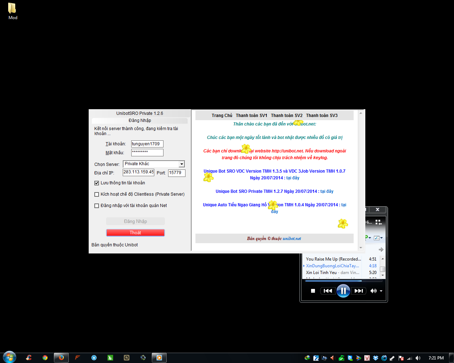The height and width of the screenshot is (363, 454).
Task: Check 'Đăng nhập với tài khoản quán Net'
Action: pyautogui.click(x=96, y=206)
